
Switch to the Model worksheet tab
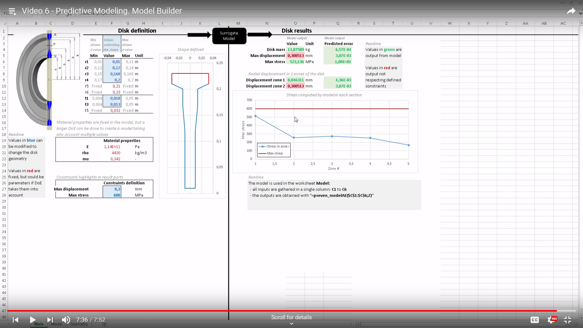56,324
